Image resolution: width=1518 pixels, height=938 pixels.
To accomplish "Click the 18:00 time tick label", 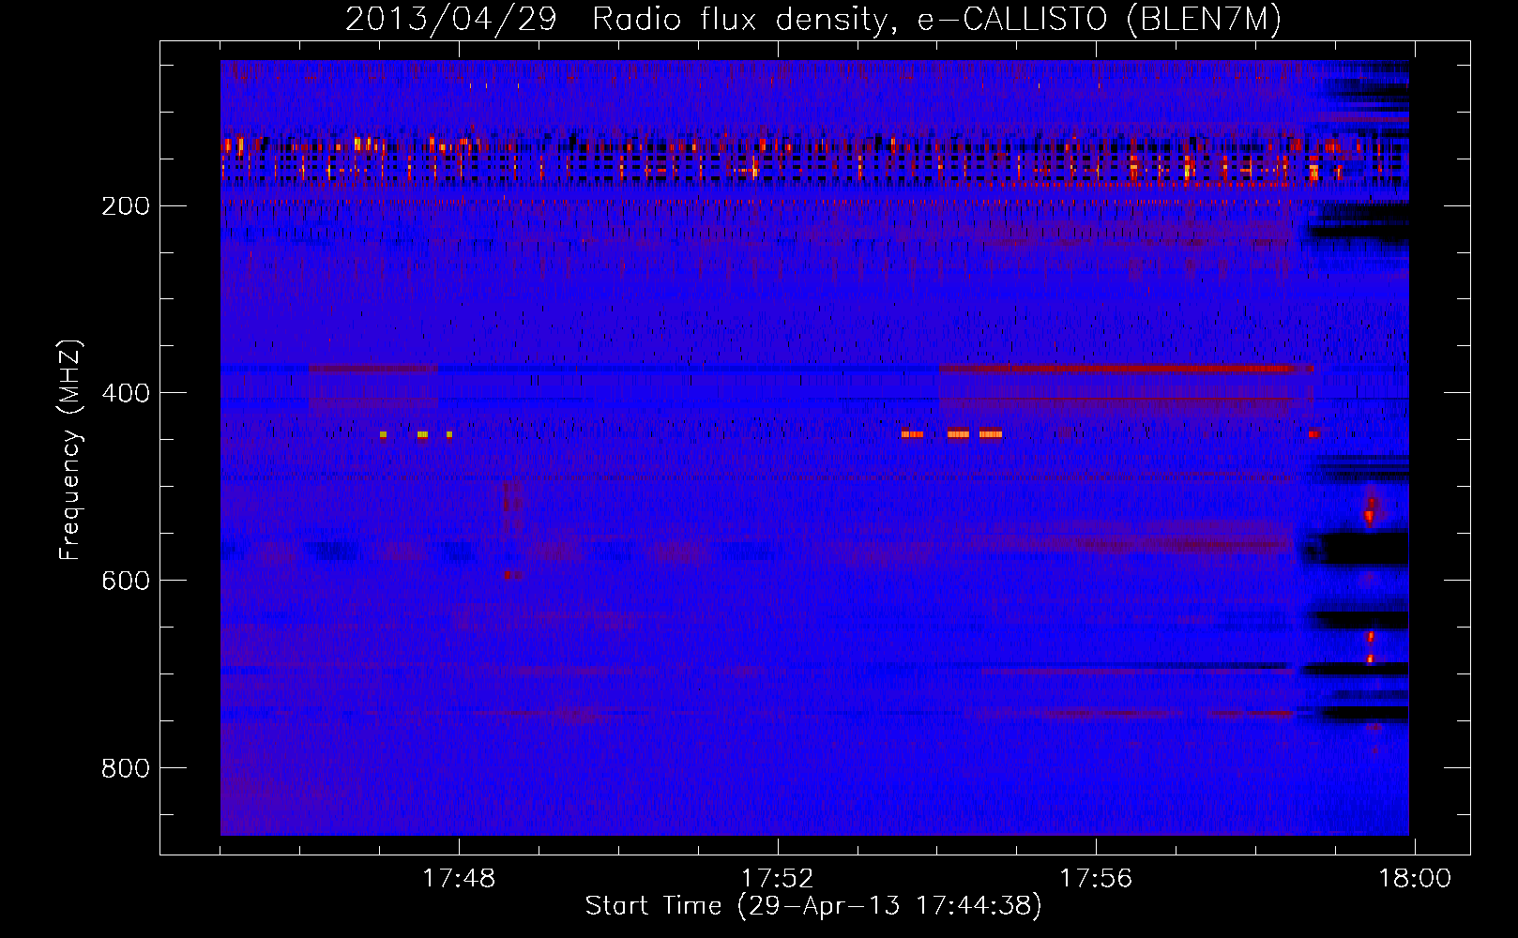I will click(x=1414, y=879).
